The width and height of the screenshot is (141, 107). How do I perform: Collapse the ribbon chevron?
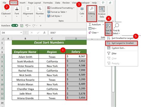[x=113, y=21]
